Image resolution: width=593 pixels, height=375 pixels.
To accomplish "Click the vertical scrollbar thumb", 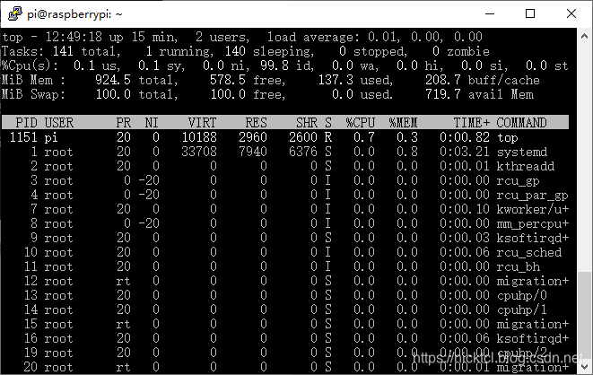I will pyautogui.click(x=584, y=316).
